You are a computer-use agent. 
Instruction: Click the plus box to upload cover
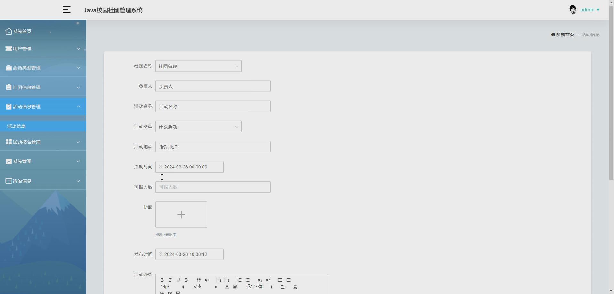pyautogui.click(x=181, y=214)
